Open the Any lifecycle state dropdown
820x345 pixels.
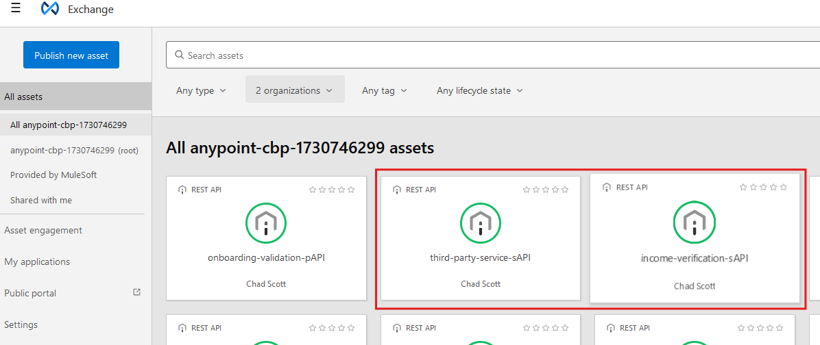479,91
